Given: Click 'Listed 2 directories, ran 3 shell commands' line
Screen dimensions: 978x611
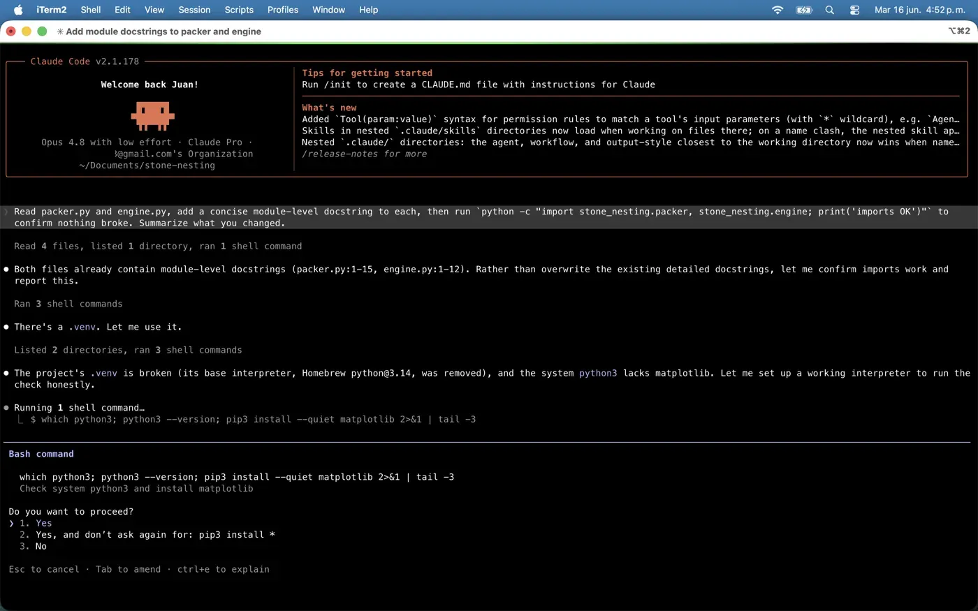Looking at the screenshot, I should pyautogui.click(x=128, y=351).
